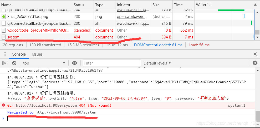Click the network list scrollbar down arrow
The height and width of the screenshot is (128, 260).
257,37
